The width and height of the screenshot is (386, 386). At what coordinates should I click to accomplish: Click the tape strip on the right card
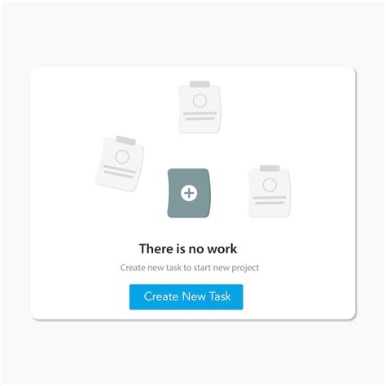click(x=270, y=169)
